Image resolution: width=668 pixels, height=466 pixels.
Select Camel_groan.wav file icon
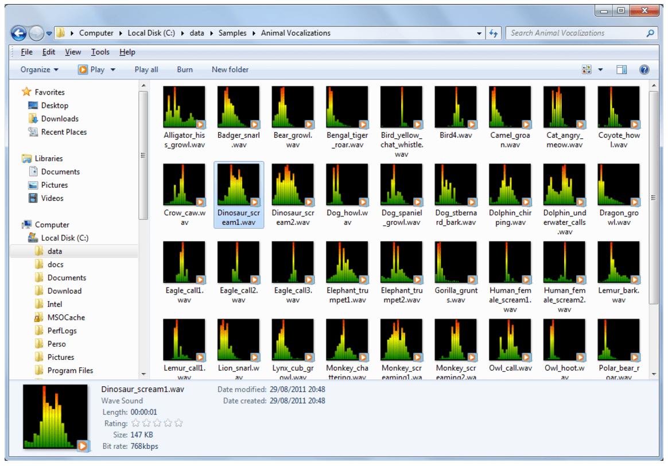click(x=510, y=107)
